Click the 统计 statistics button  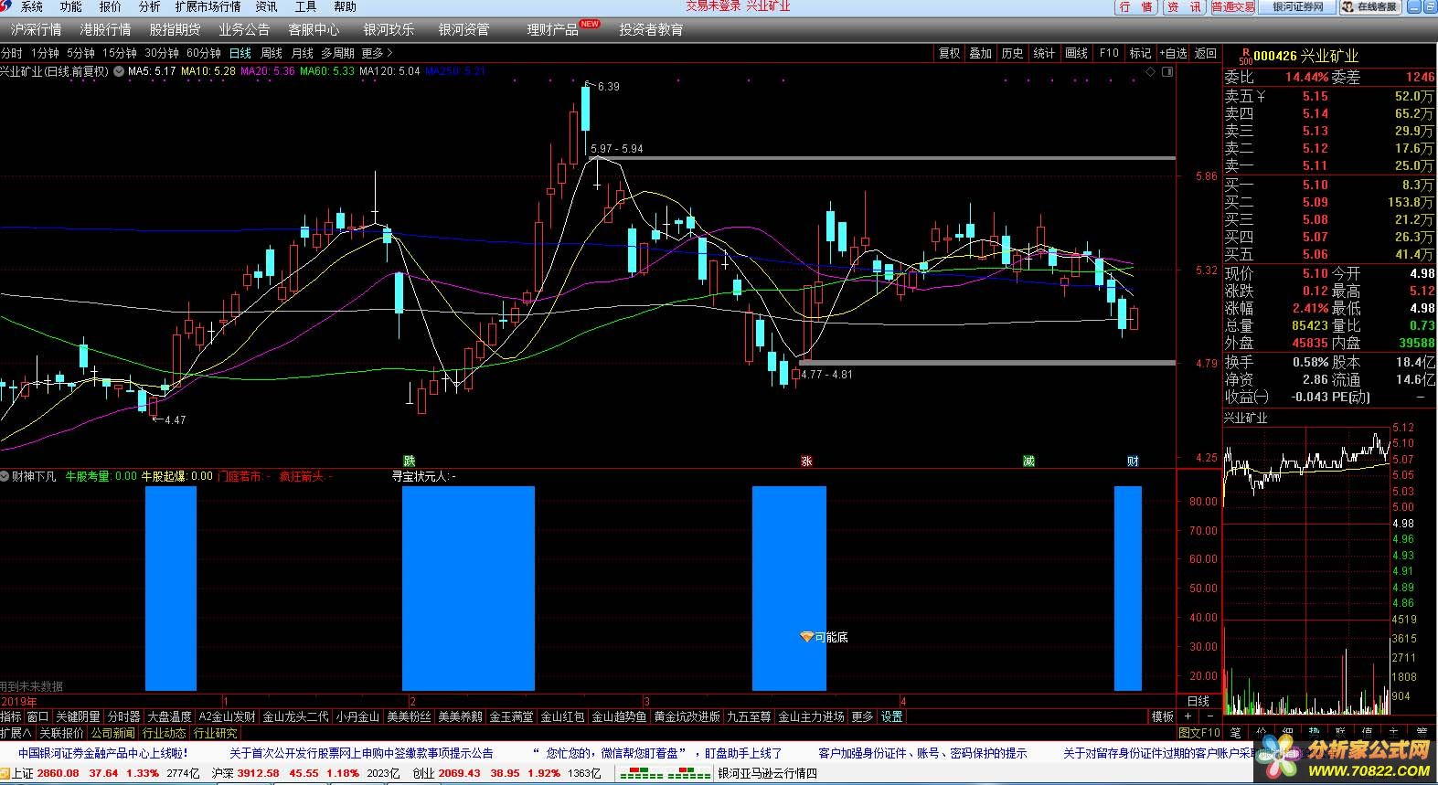pyautogui.click(x=1045, y=53)
